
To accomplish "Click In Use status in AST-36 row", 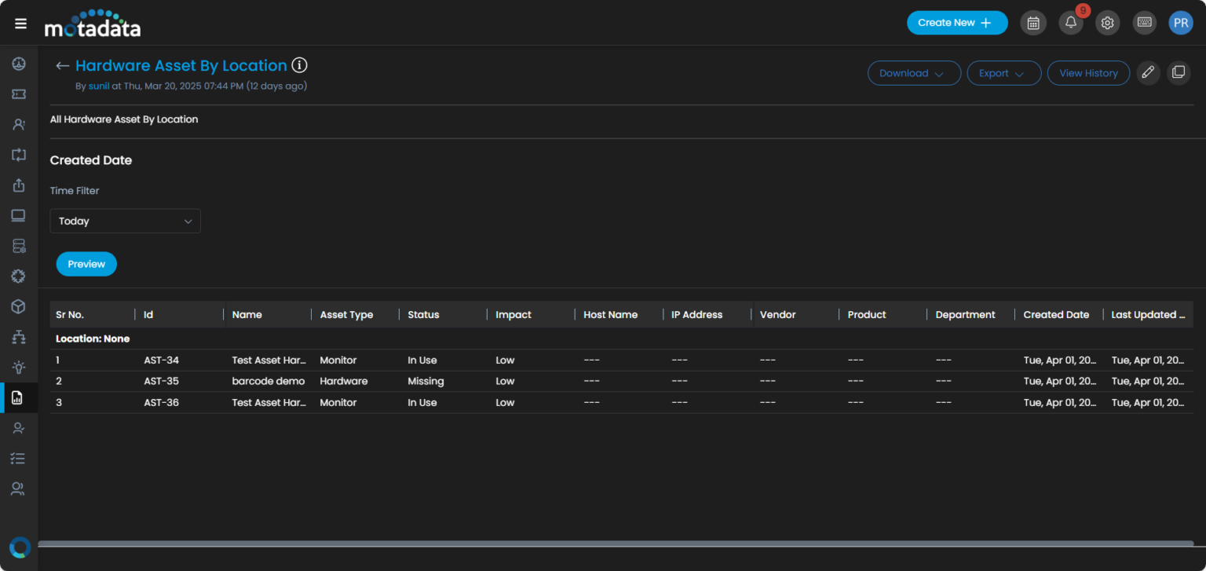I will tap(422, 402).
